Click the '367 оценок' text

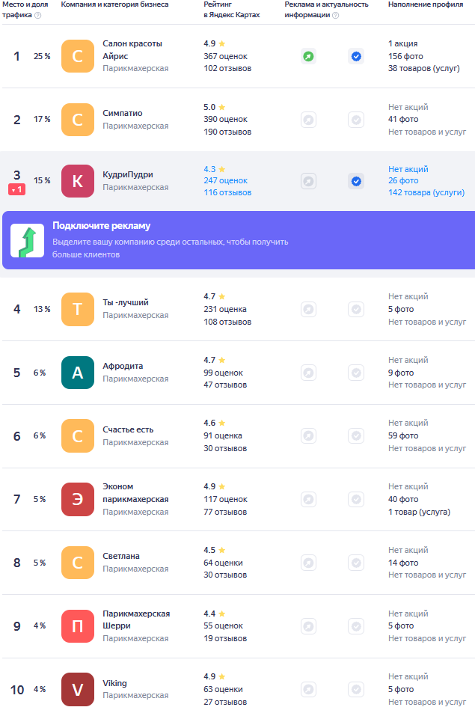pyautogui.click(x=226, y=56)
